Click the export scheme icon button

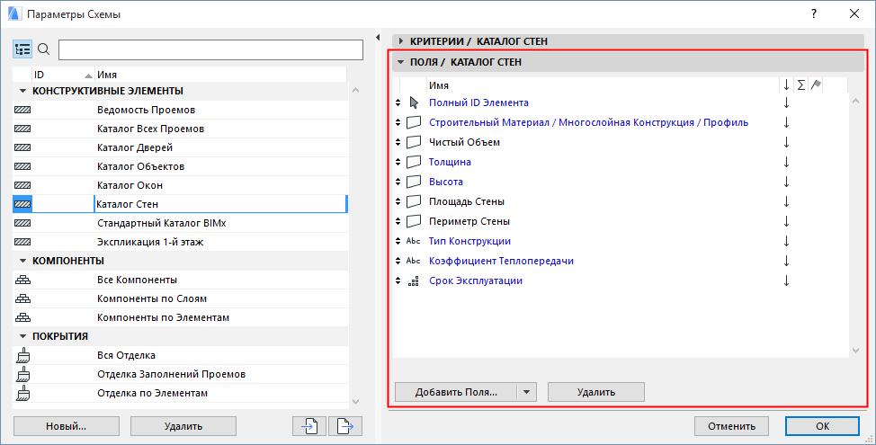click(x=345, y=426)
